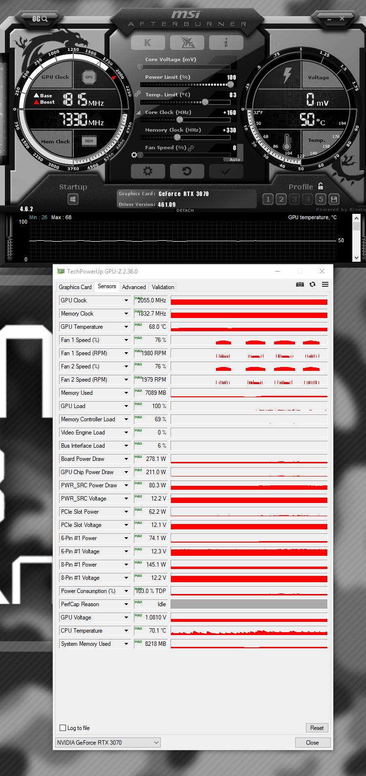Click the Fan 1 Speed (RPM) graph

(249, 353)
